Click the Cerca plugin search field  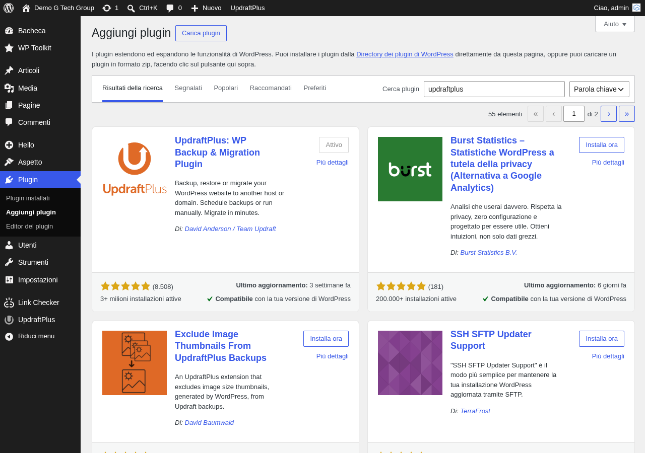494,89
